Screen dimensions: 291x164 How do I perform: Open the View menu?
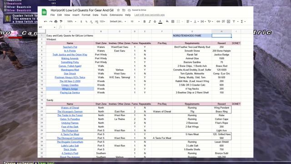click(x=67, y=15)
